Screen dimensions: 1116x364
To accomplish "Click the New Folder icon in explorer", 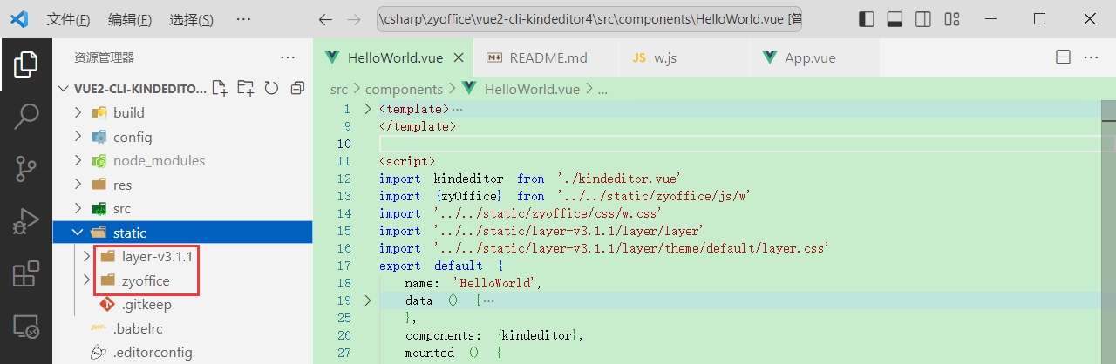I will pos(246,88).
